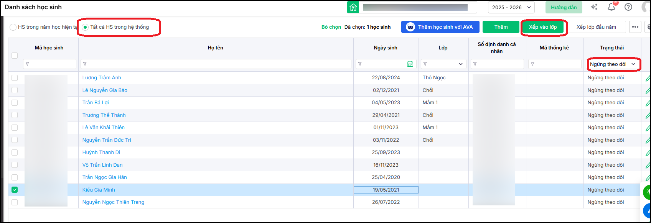Click filter funnel icon in Mã học sinh column
651x223 pixels.
pos(27,64)
